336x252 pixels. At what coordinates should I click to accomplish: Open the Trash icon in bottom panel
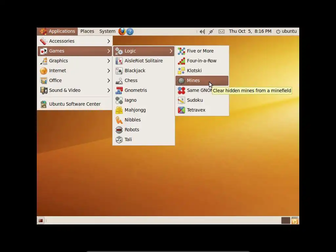[x=295, y=220]
